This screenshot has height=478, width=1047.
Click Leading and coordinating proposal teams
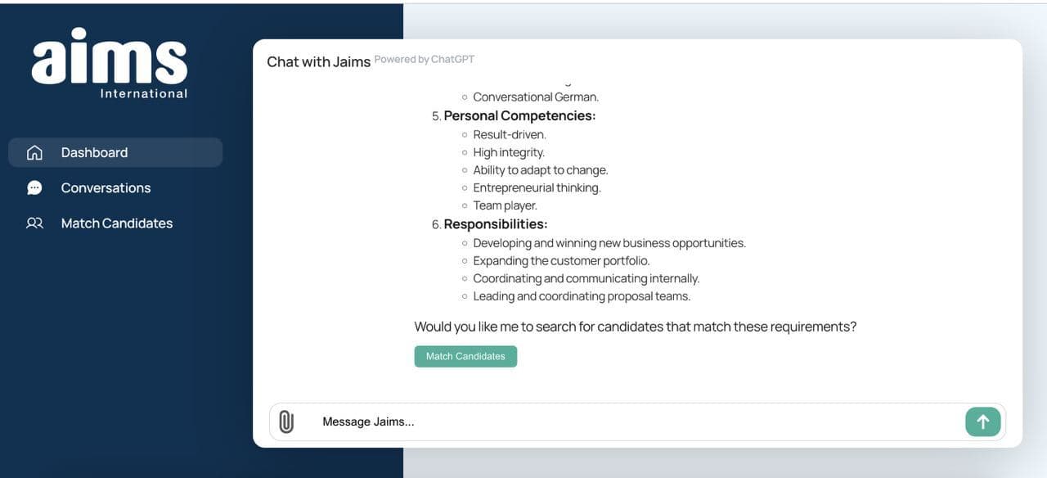(x=582, y=296)
